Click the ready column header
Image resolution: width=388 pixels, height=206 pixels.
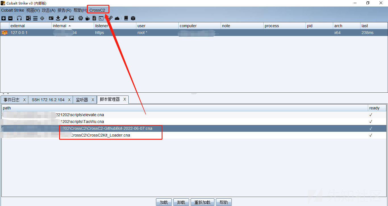coord(377,108)
